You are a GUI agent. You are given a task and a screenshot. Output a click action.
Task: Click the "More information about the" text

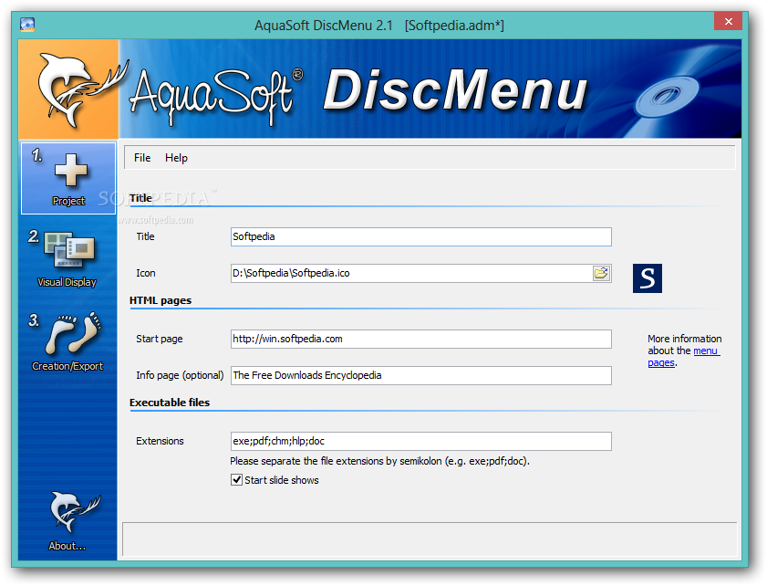coord(684,345)
